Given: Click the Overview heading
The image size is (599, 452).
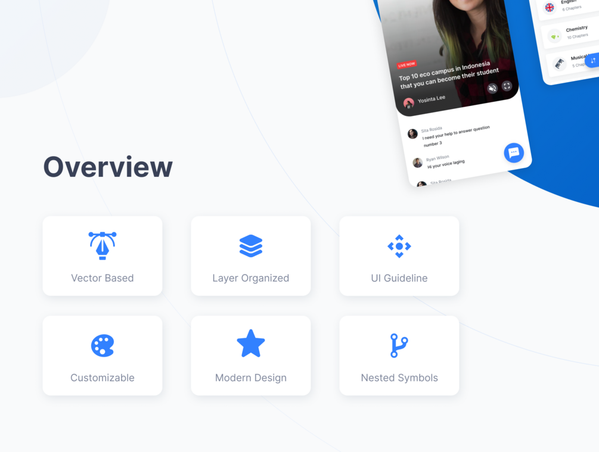Looking at the screenshot, I should (108, 167).
